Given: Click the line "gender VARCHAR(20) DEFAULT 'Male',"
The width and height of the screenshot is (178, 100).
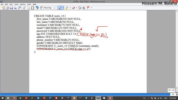Looking at the screenshot, I should [x=60, y=43].
